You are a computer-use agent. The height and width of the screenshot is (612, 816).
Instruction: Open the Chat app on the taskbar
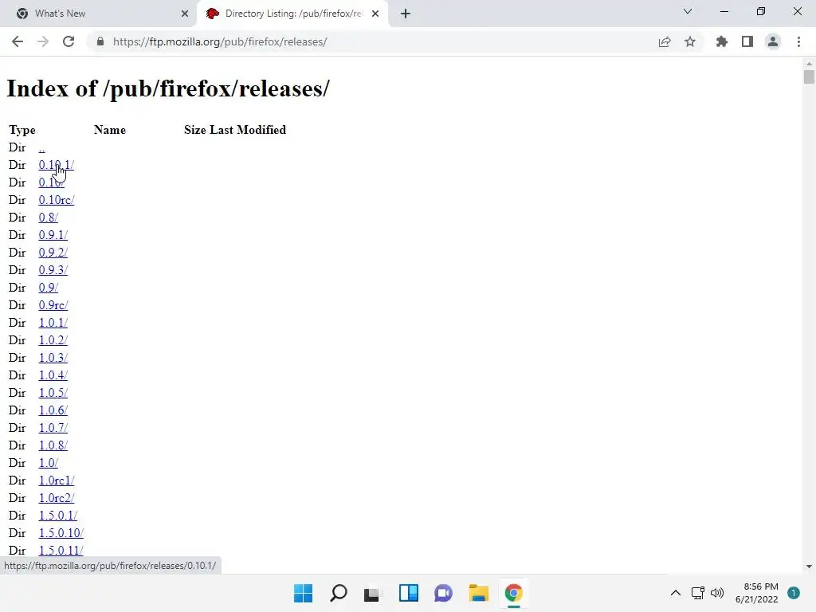443,593
